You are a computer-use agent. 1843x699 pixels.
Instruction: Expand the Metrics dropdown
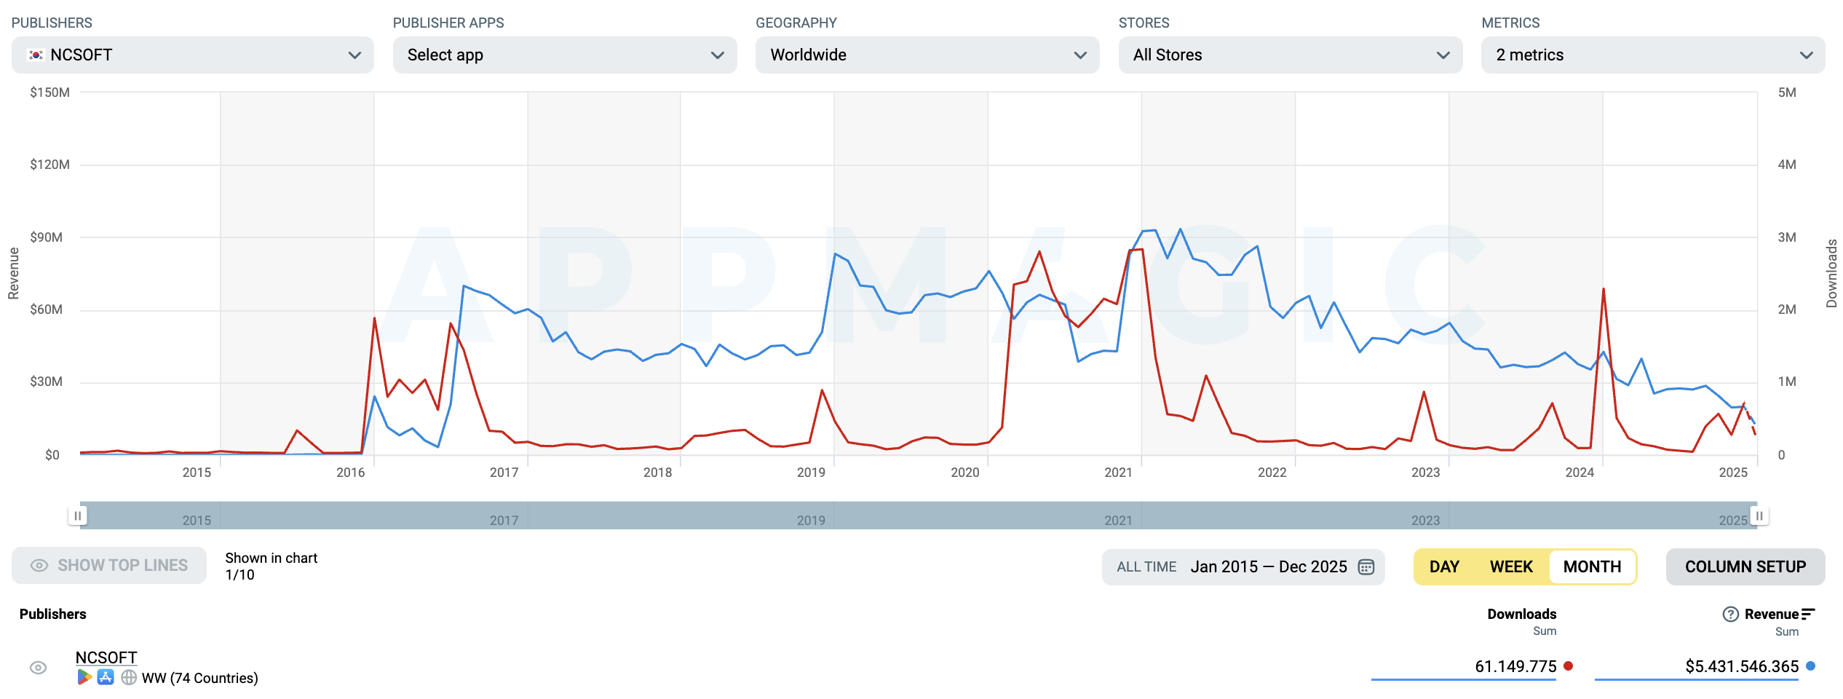[x=1652, y=55]
